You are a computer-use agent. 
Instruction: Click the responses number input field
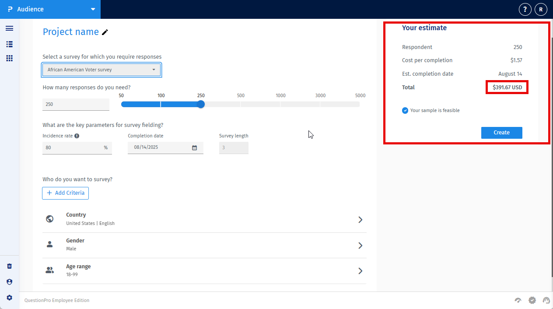[76, 104]
